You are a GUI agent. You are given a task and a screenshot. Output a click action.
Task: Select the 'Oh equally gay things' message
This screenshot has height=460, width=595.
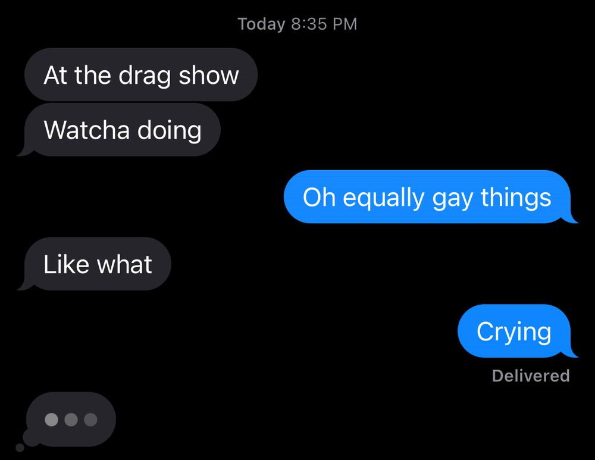point(427,197)
